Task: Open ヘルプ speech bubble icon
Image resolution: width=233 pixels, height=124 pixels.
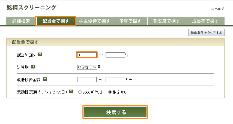Action: coord(212,9)
